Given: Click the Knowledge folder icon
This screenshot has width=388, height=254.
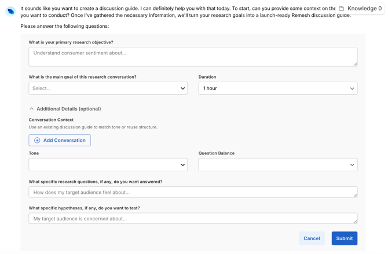Looking at the screenshot, I should [342, 9].
